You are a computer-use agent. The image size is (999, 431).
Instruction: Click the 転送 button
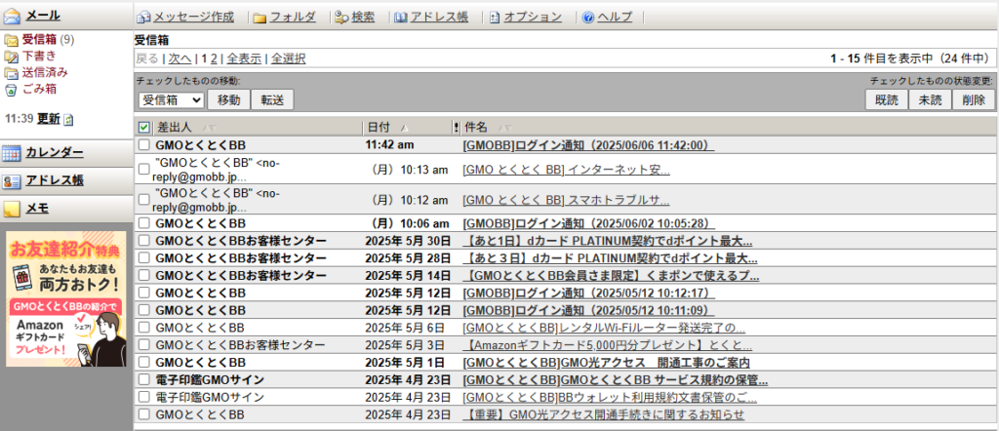coord(272,100)
